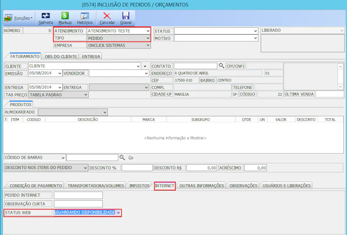Open the OBS DO CLIENTE tab
The width and height of the screenshot is (347, 235).
[x=61, y=57]
